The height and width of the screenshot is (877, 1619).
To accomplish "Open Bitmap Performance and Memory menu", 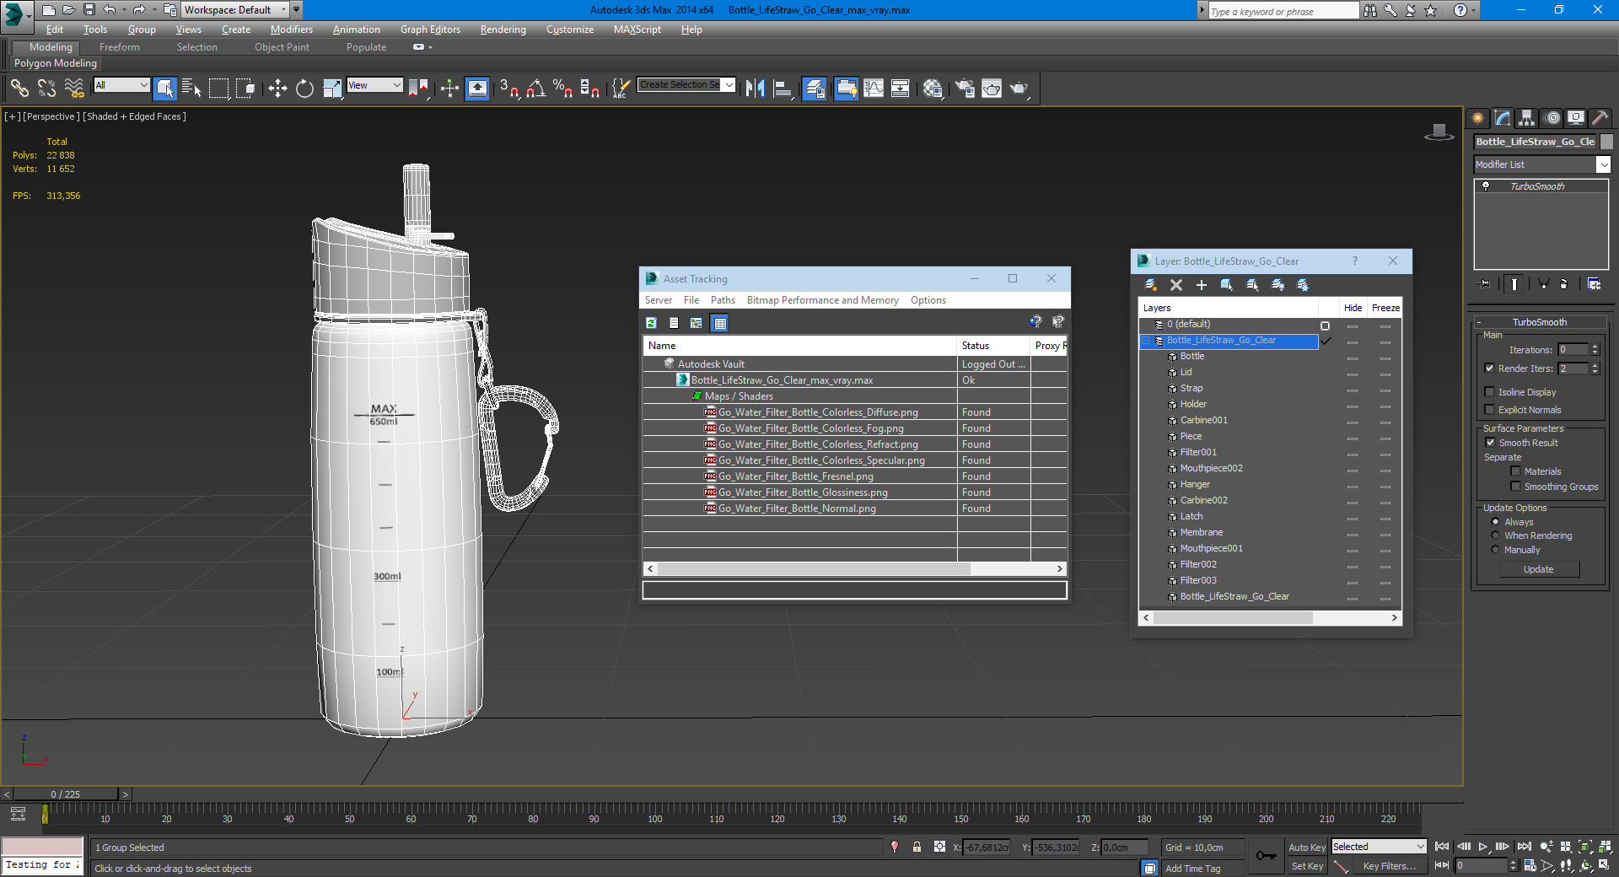I will (822, 300).
